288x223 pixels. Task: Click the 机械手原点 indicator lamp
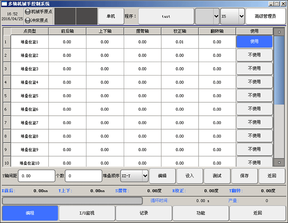click(28, 12)
